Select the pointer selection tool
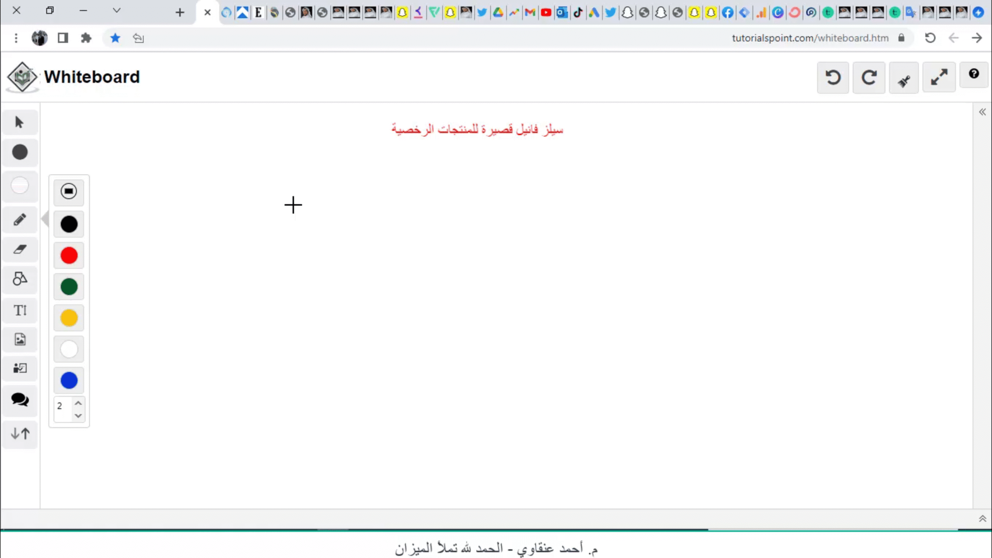The width and height of the screenshot is (992, 558). point(19,122)
